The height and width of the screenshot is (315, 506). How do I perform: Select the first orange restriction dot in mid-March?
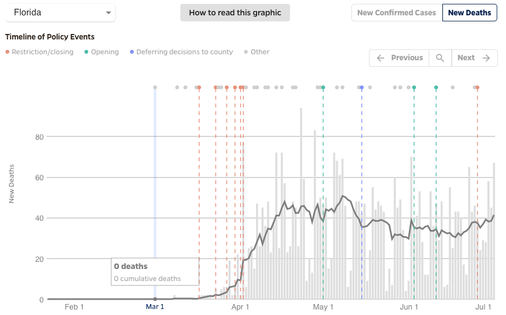199,88
